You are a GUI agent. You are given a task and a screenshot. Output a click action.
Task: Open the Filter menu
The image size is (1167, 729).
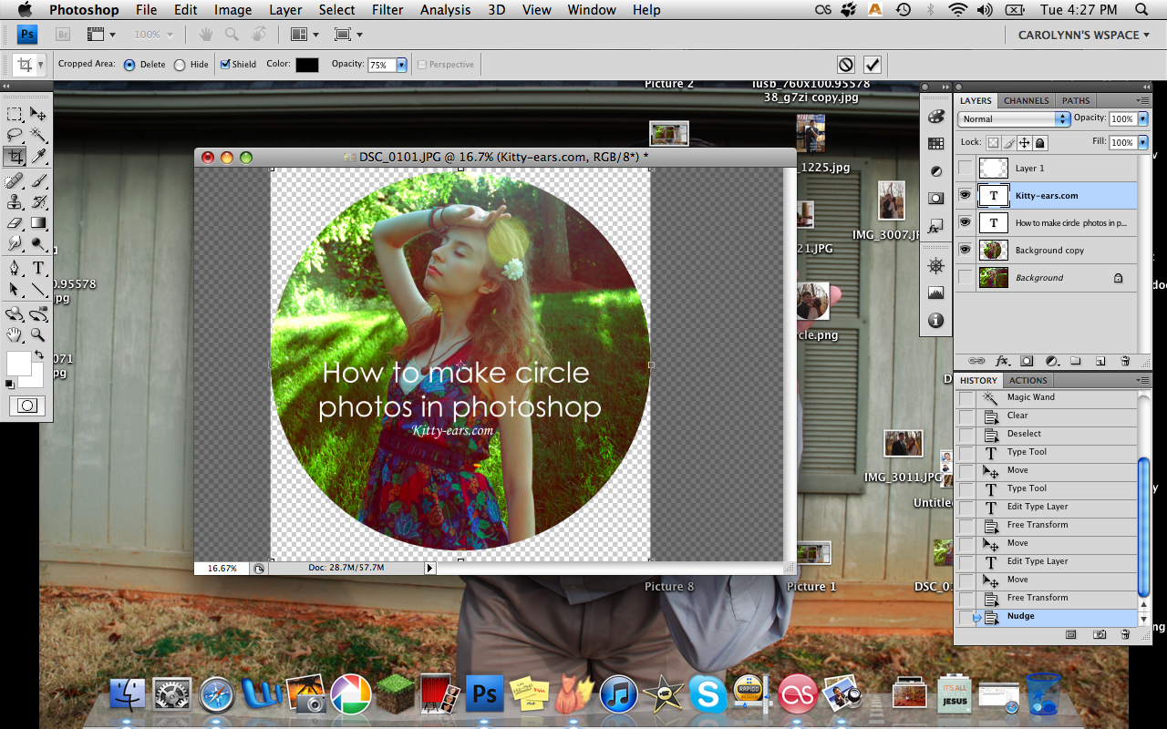387,10
